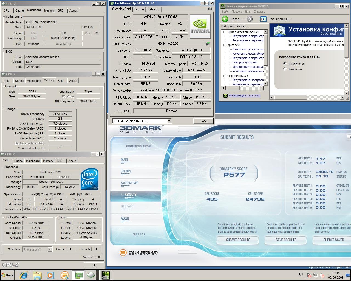Click the GPU-Z BIOS Version field 60.86.4A.00.00
Screen dimensions: 351x281
point(168,44)
